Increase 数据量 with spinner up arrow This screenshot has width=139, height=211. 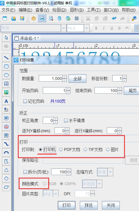point(65,77)
